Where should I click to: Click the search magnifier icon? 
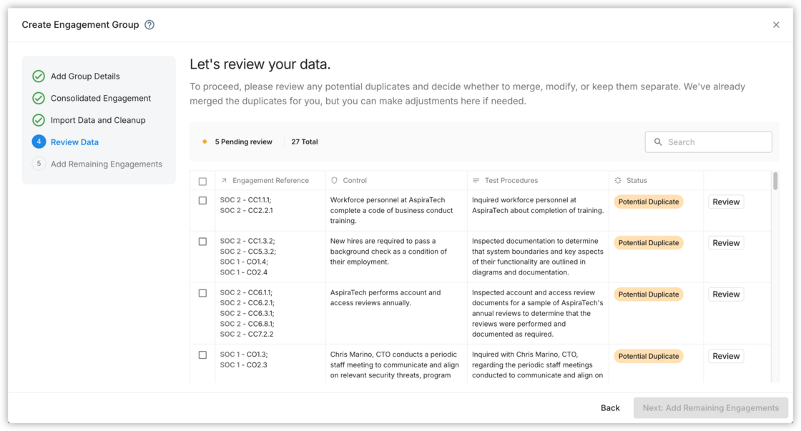[658, 142]
